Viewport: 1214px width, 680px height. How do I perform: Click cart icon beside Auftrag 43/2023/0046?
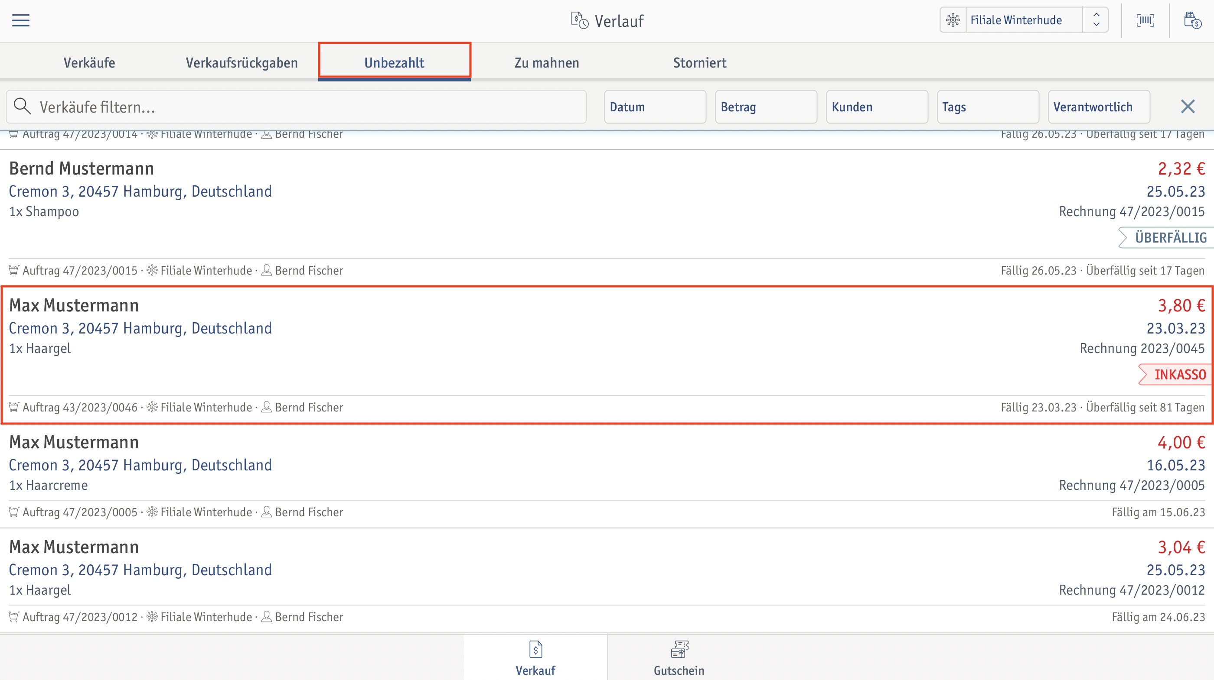[x=14, y=407]
